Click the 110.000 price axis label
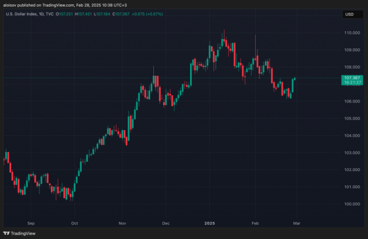The image size is (368, 239). tap(352, 33)
